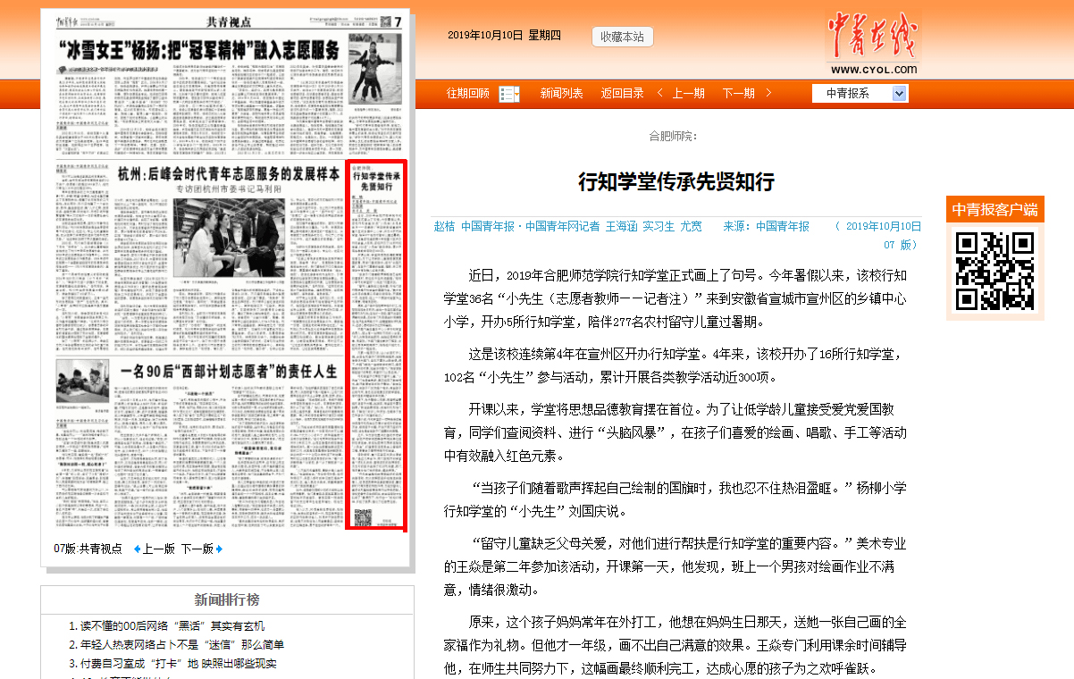Click the right chevron beside 下一期
The height and width of the screenshot is (679, 1074).
pos(768,93)
